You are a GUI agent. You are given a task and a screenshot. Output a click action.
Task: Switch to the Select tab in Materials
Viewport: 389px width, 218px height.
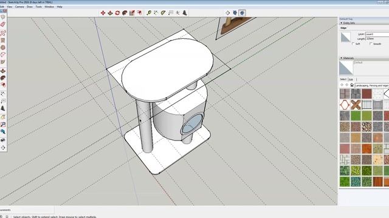(343, 79)
